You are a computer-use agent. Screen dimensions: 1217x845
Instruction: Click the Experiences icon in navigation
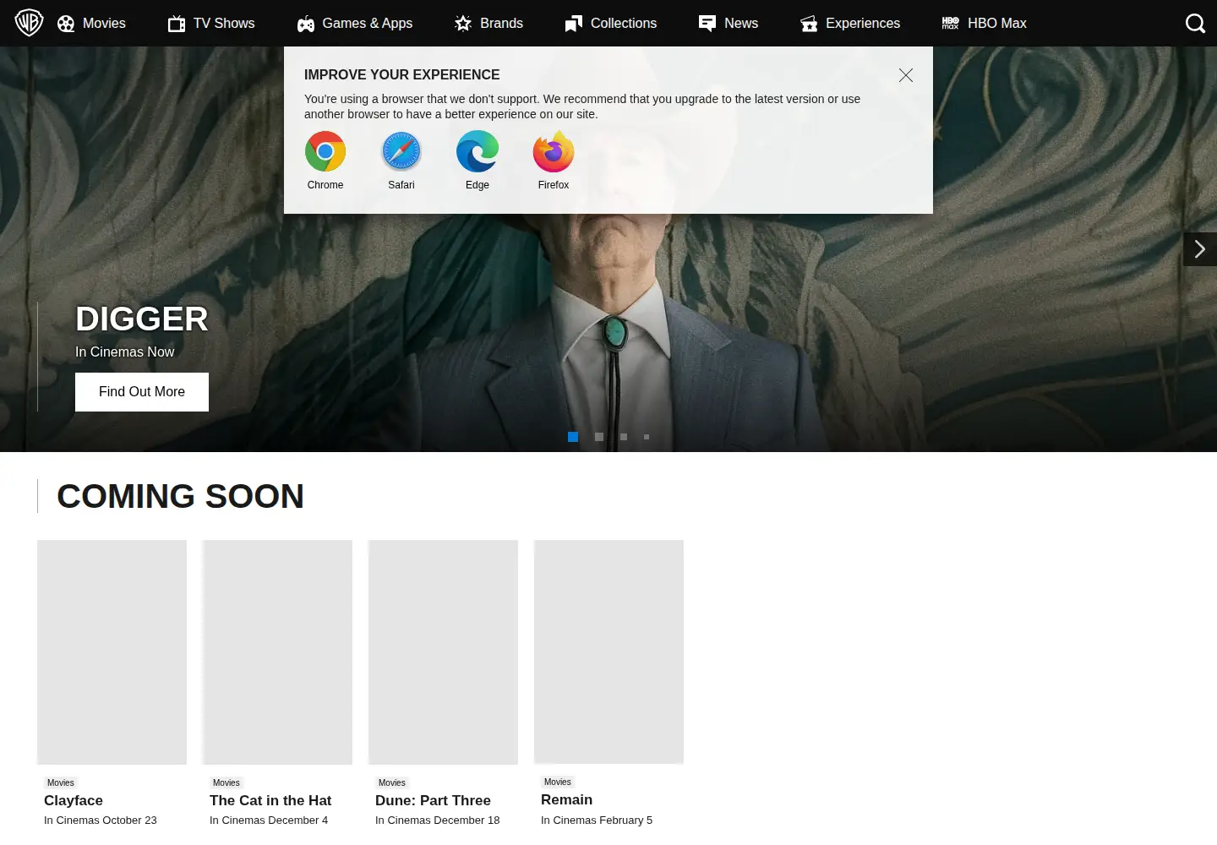pos(809,24)
